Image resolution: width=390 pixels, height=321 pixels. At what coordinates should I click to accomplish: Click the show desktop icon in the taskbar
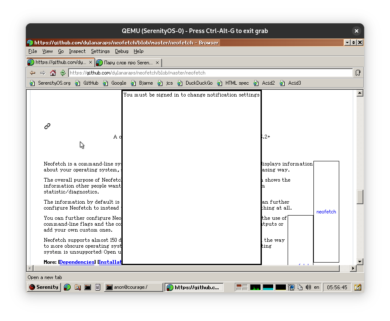(358, 287)
